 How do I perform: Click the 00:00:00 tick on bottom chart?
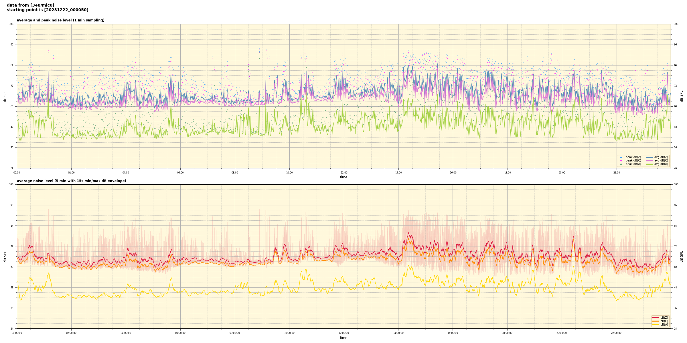coord(17,333)
